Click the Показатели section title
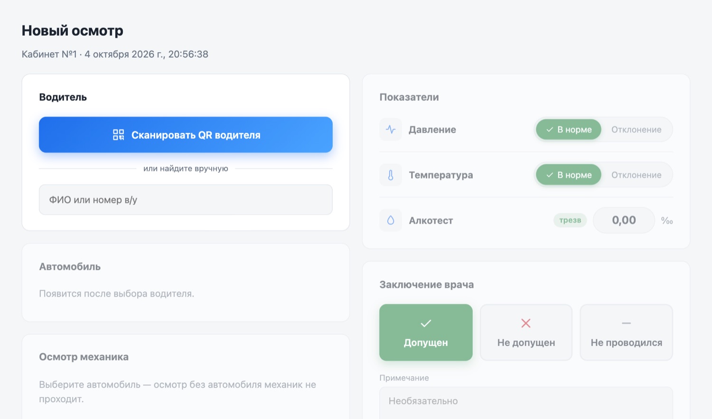The image size is (712, 419). 409,97
